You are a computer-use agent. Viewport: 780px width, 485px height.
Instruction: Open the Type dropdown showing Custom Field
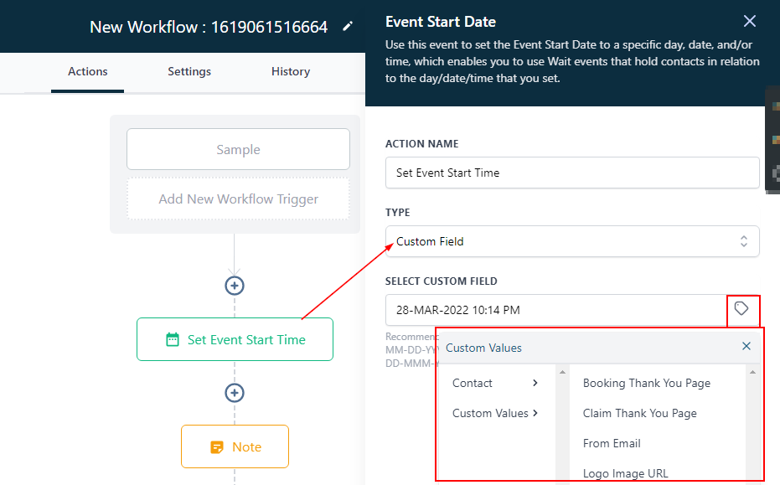572,241
